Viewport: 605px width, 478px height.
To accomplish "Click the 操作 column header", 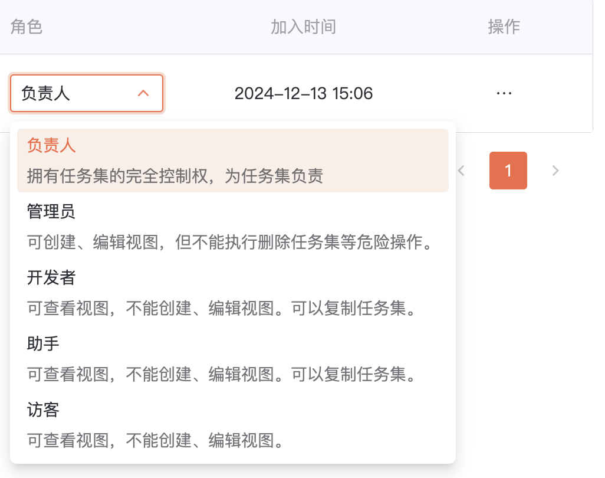I will click(504, 27).
